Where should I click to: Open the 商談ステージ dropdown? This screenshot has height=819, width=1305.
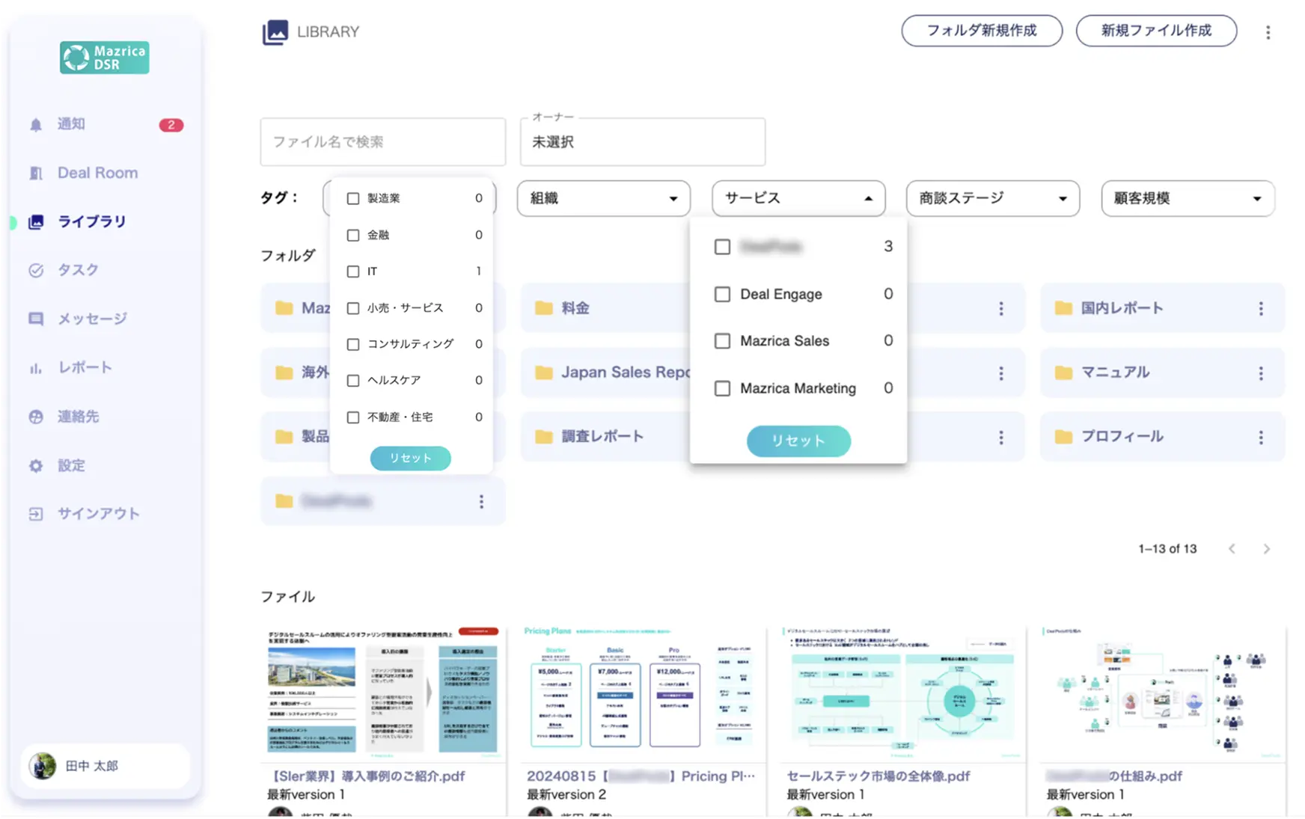(992, 198)
